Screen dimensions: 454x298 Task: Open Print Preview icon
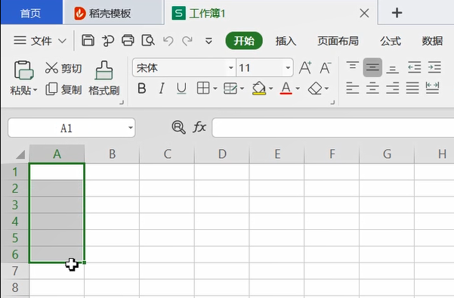[147, 41]
